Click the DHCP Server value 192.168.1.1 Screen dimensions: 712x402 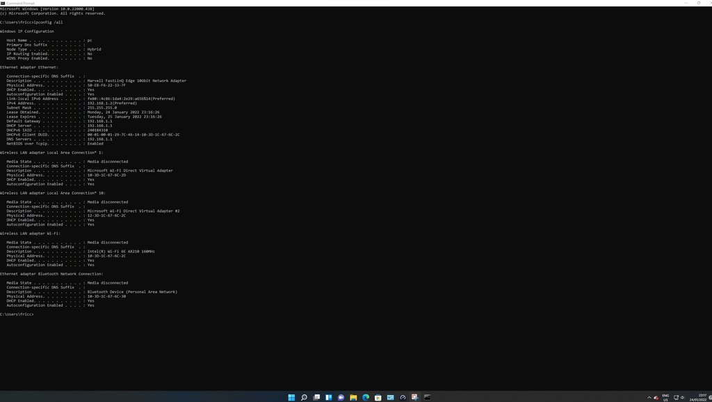(x=99, y=126)
